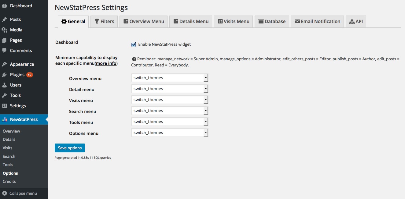Open the Email Notification tab
The height and width of the screenshot is (199, 405).
[317, 22]
